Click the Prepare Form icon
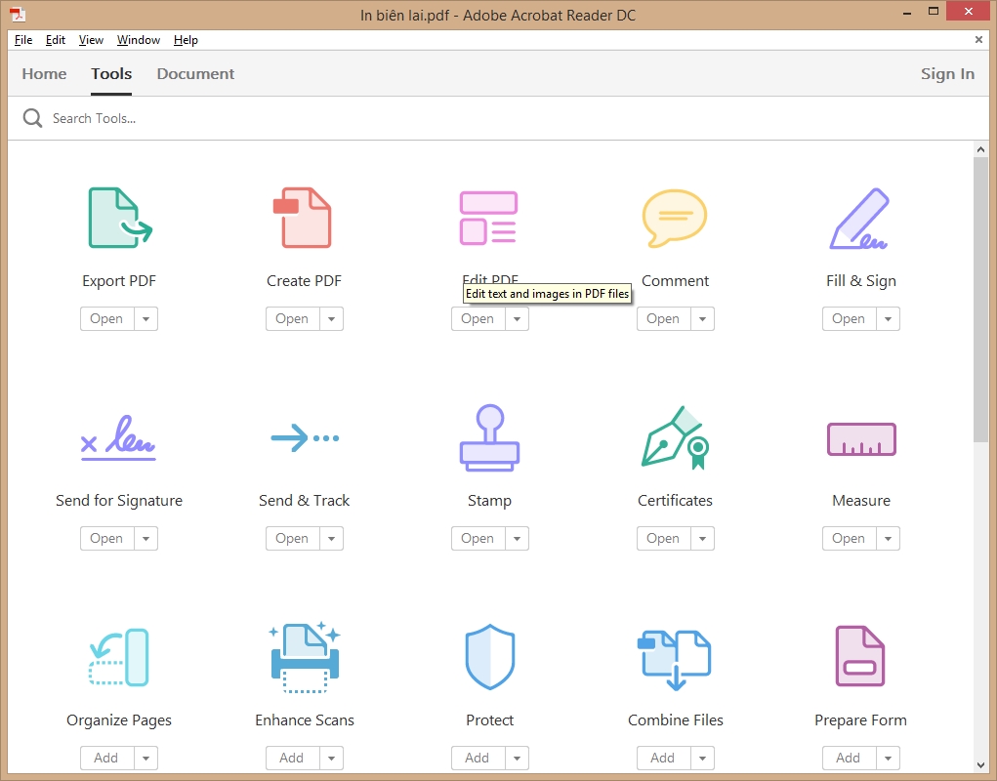Viewport: 997px width, 781px height. (859, 656)
